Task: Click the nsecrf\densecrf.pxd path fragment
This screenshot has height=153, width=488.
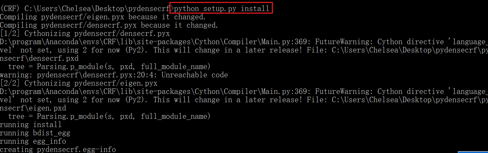Action: pyautogui.click(x=39, y=58)
